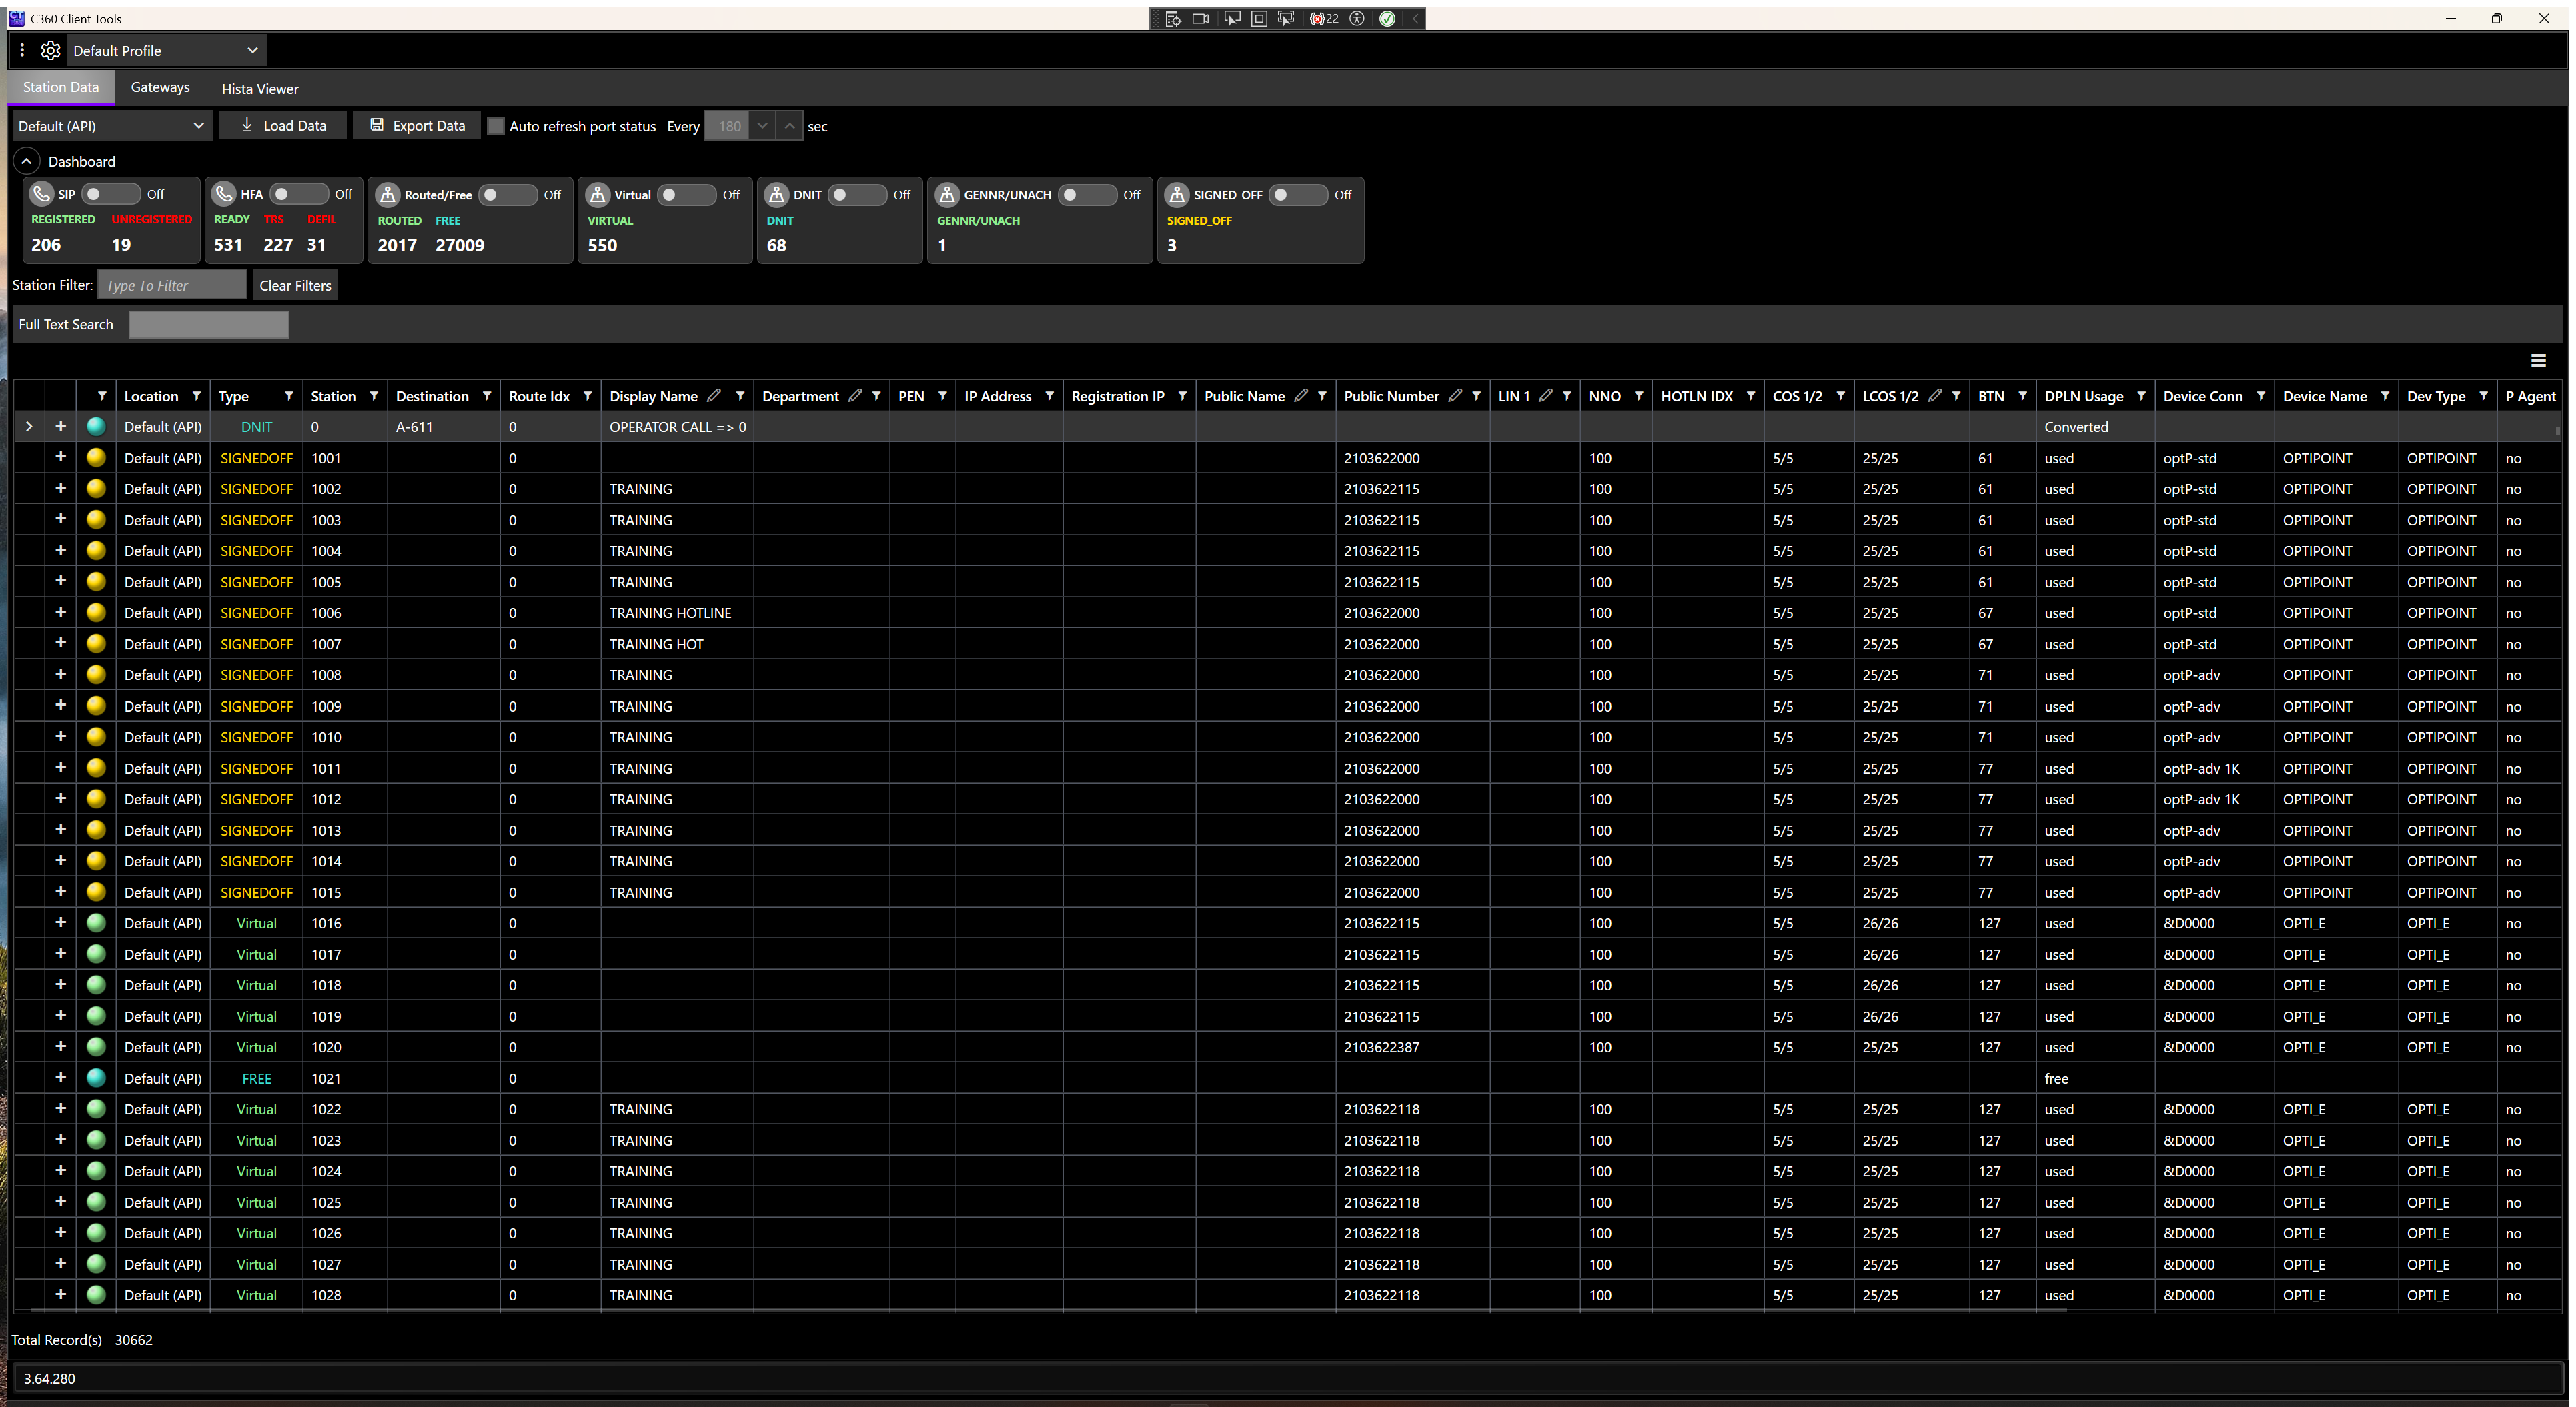Screen dimensions: 2576x1407
Task: Open the grid hamburger menu icon
Action: [x=2537, y=360]
